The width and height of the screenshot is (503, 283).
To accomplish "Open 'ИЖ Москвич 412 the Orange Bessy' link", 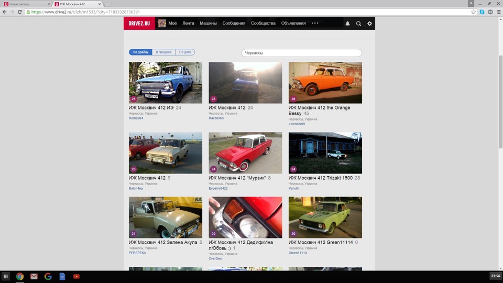I will coord(319,111).
